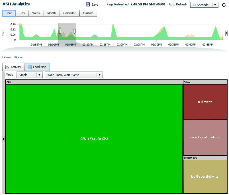Click the CPU + Wait for CPU block
This screenshot has width=229, height=195.
94,139
